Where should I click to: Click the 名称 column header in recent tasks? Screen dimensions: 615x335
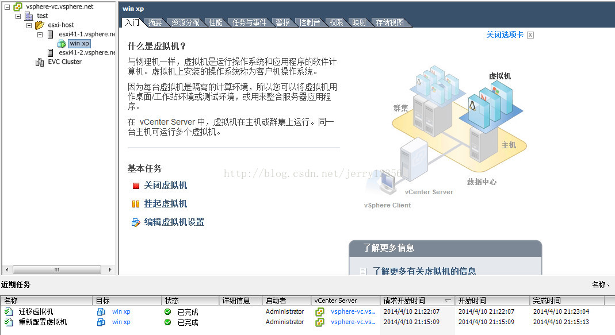pos(47,301)
